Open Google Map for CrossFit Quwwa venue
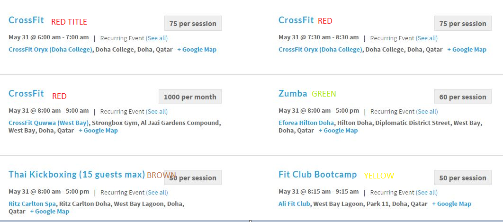503x222 pixels. tap(98, 131)
